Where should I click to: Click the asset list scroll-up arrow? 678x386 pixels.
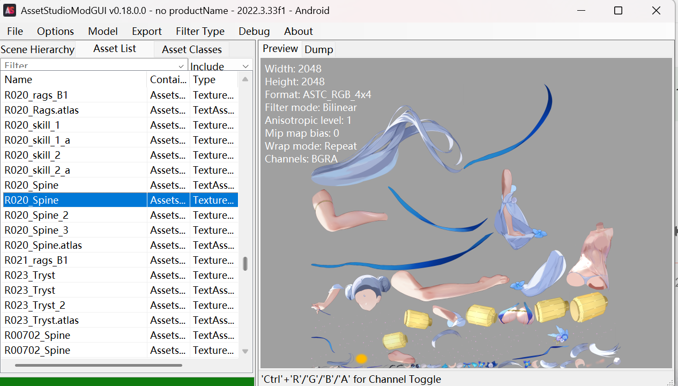(245, 79)
